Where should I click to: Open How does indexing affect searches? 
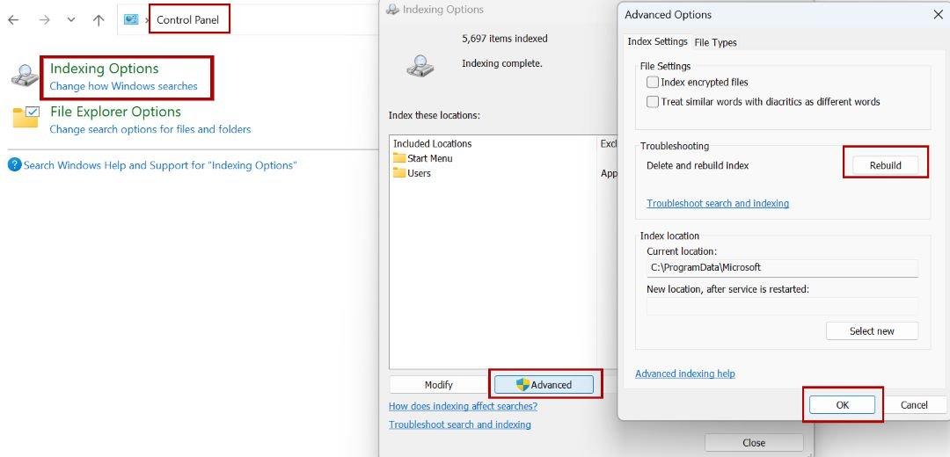point(463,406)
